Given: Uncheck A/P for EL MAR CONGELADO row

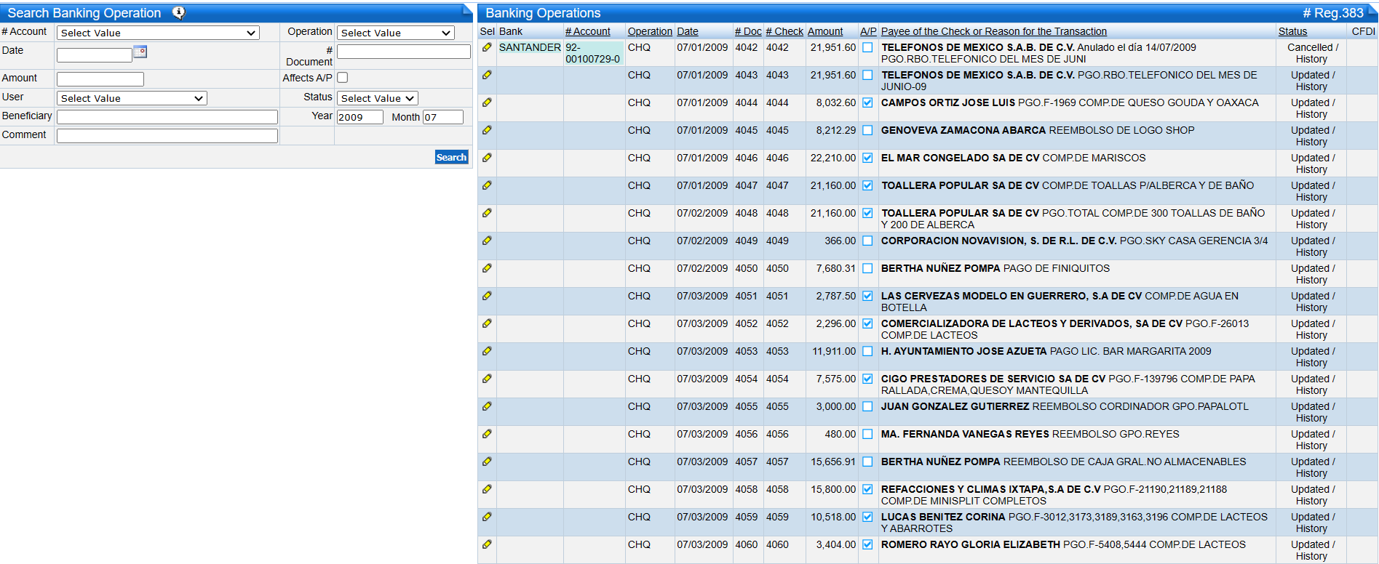Looking at the screenshot, I should tap(867, 158).
